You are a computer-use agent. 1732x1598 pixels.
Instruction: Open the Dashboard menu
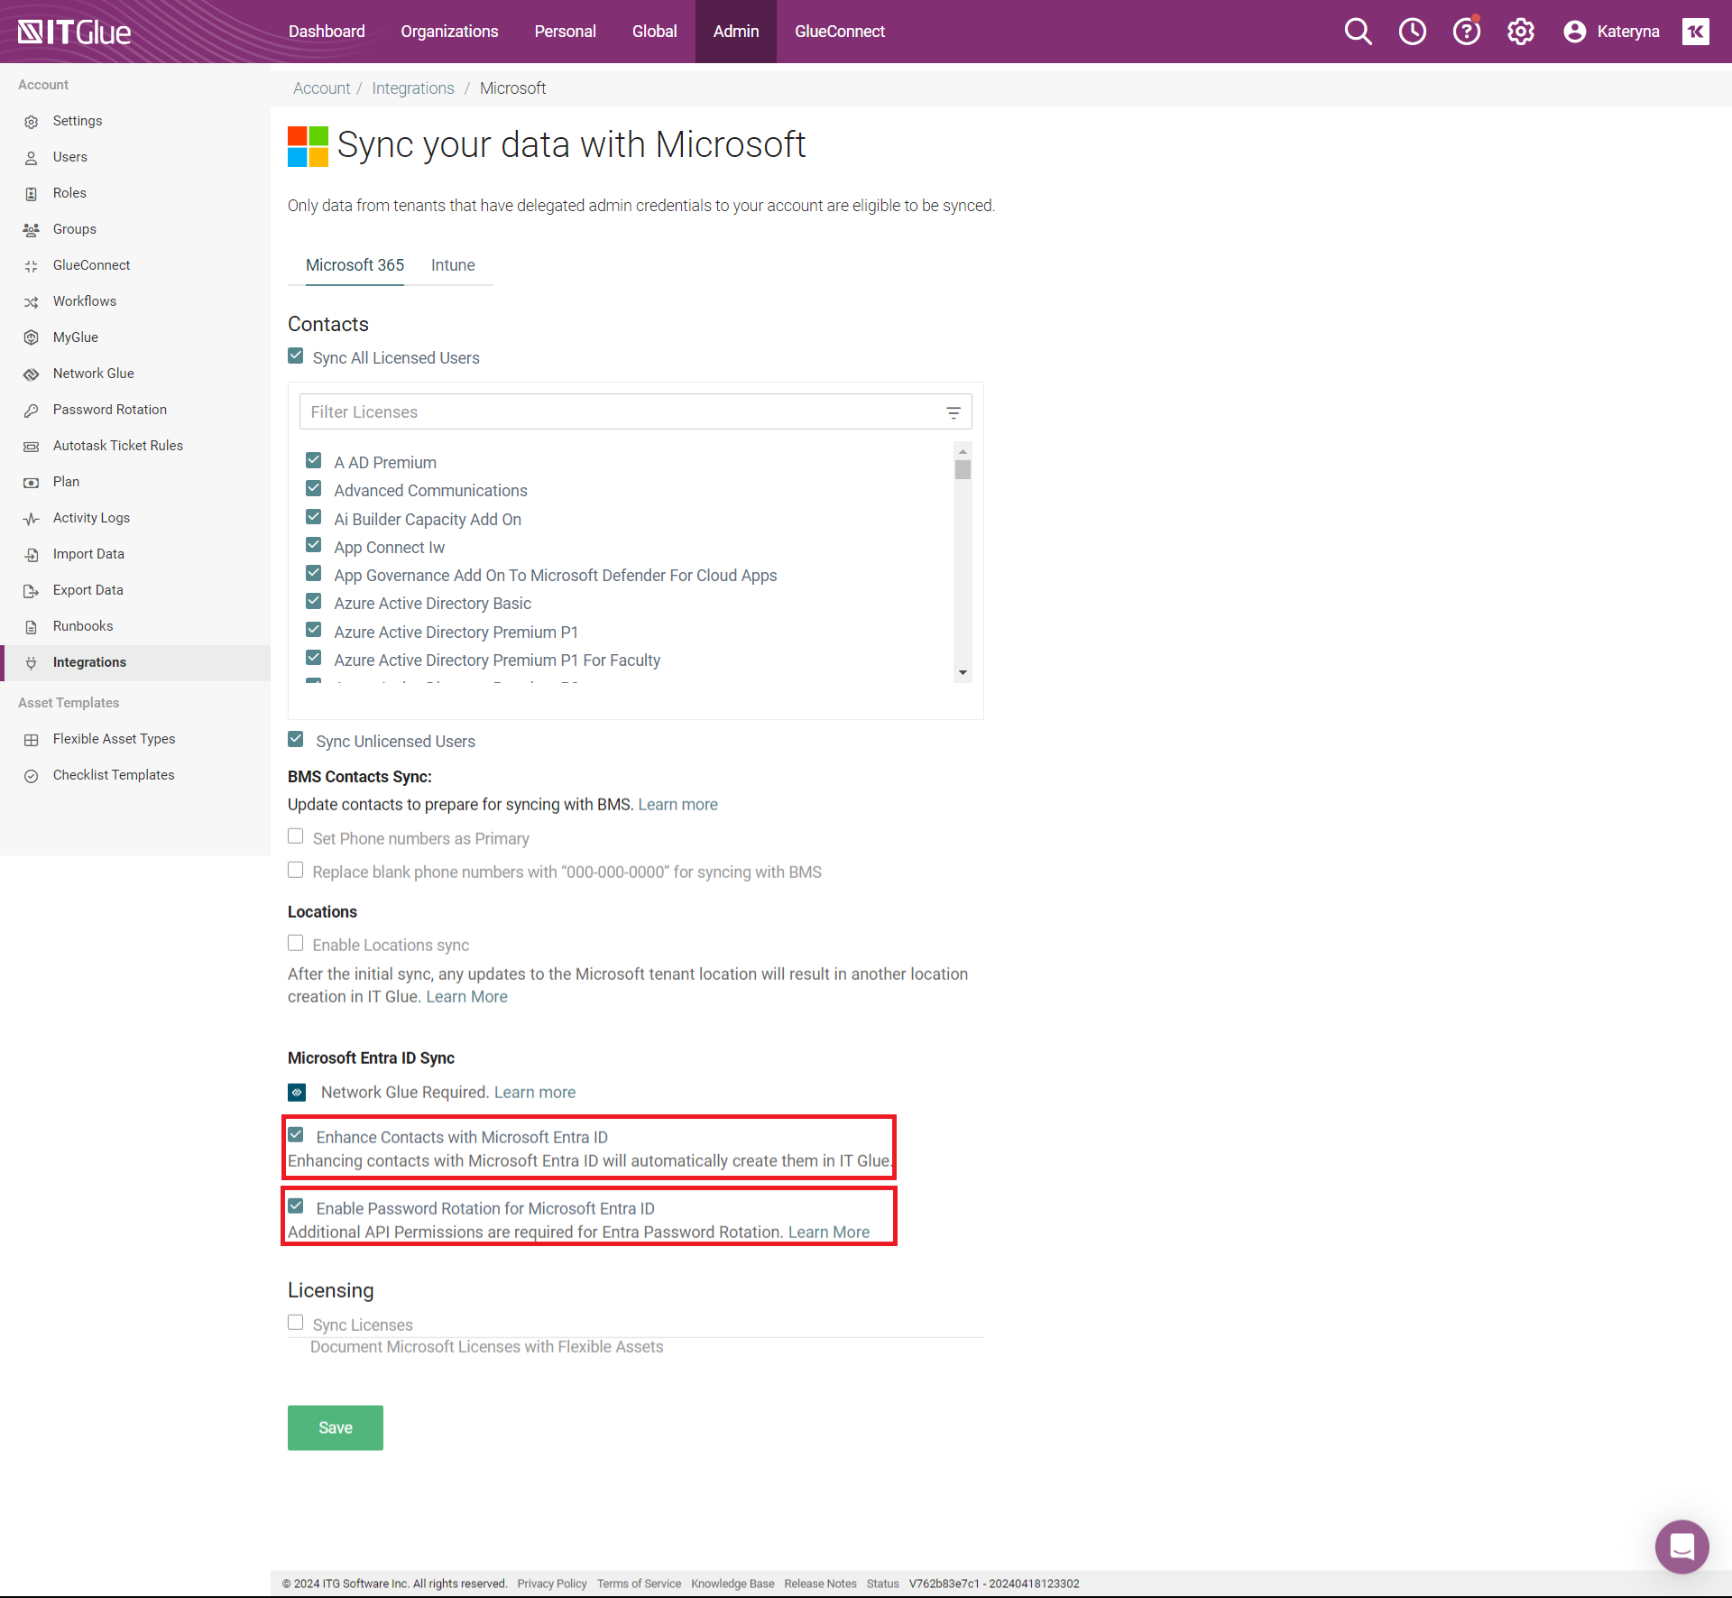point(327,32)
